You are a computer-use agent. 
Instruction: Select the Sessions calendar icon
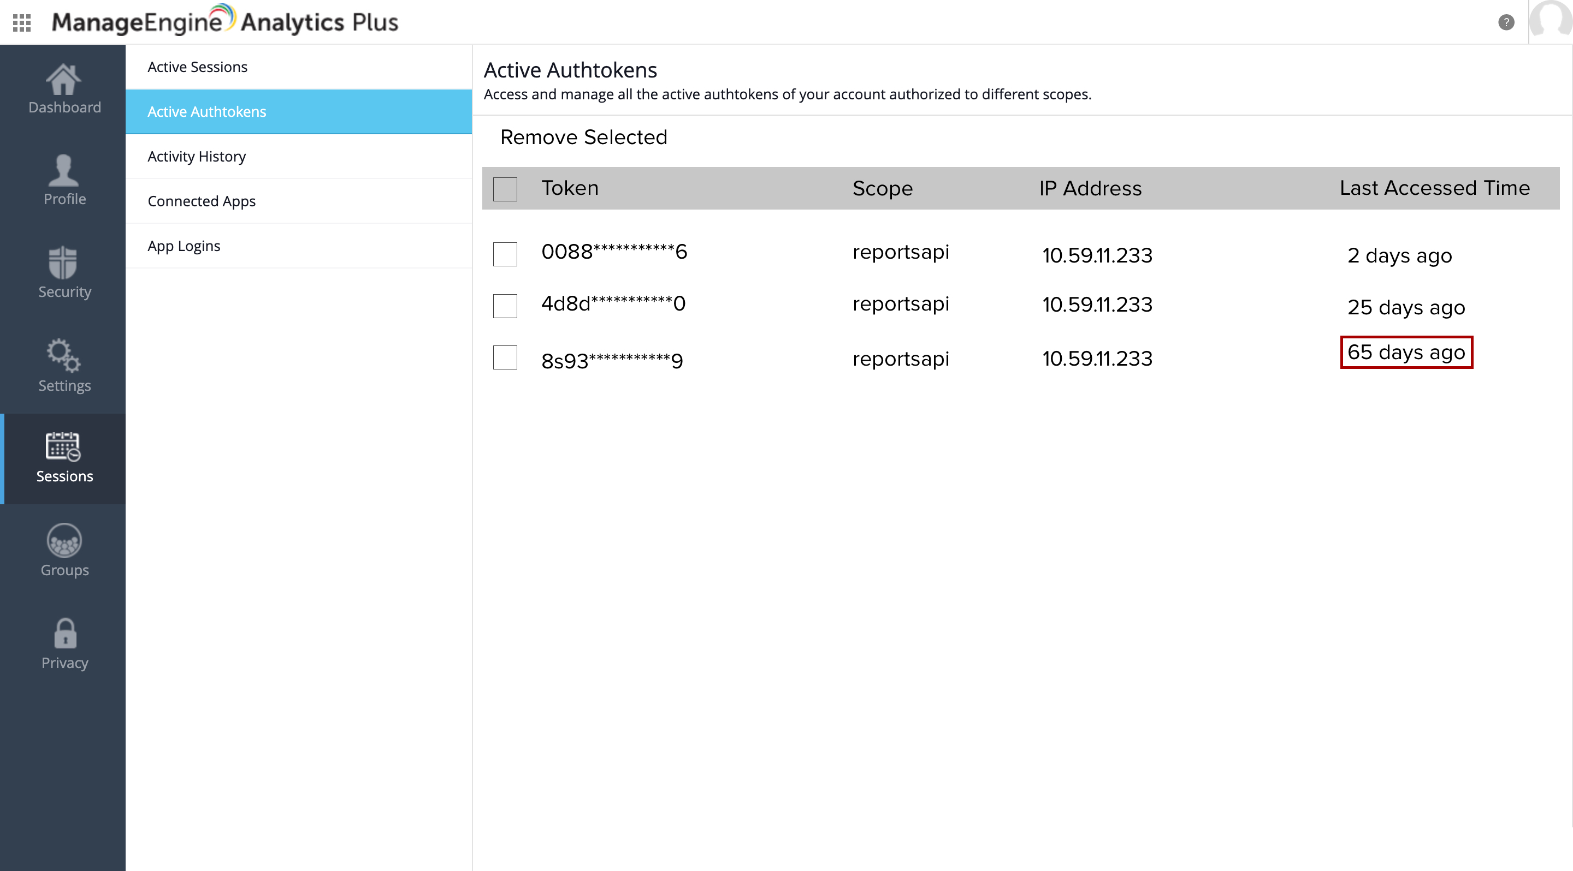pos(63,447)
